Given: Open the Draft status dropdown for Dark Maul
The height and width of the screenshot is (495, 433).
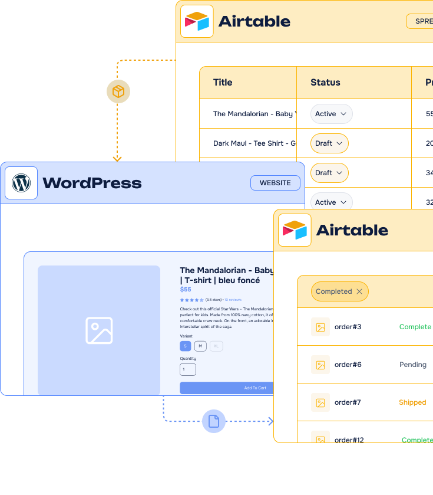Looking at the screenshot, I should tap(329, 143).
